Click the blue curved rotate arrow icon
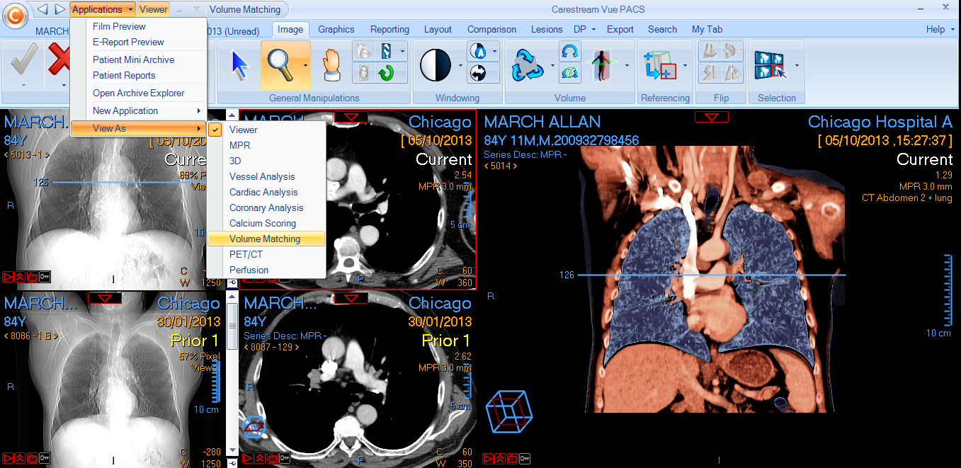Viewport: 961px width, 468px height. tap(570, 51)
